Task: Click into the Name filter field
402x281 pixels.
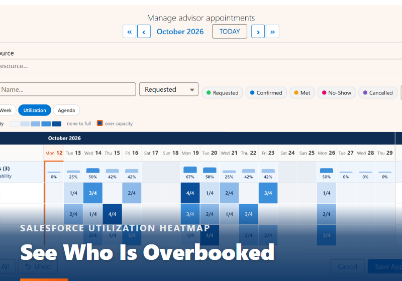Action: click(x=68, y=89)
